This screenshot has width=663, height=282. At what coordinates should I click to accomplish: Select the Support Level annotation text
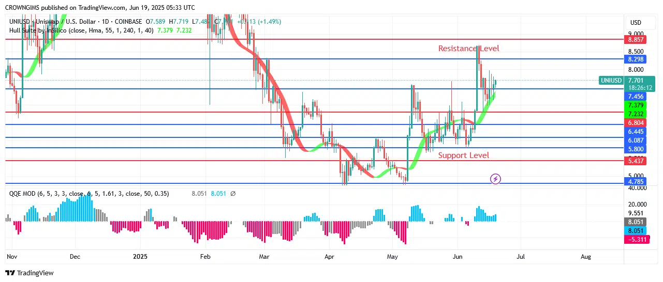click(464, 155)
